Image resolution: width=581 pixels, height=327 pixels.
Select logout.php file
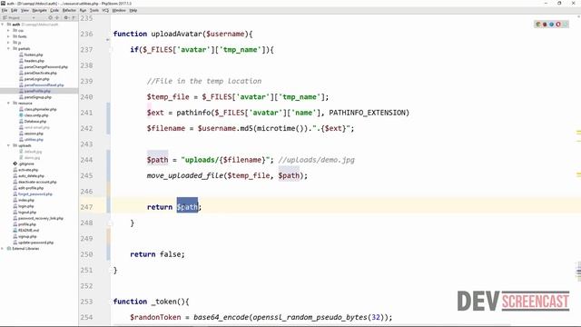[x=25, y=213]
